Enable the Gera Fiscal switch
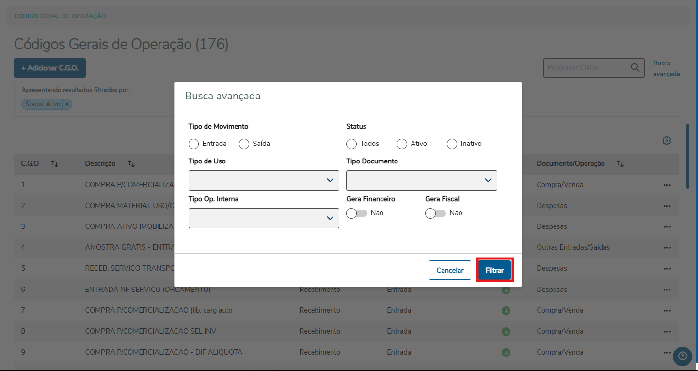The image size is (698, 371). click(x=436, y=213)
